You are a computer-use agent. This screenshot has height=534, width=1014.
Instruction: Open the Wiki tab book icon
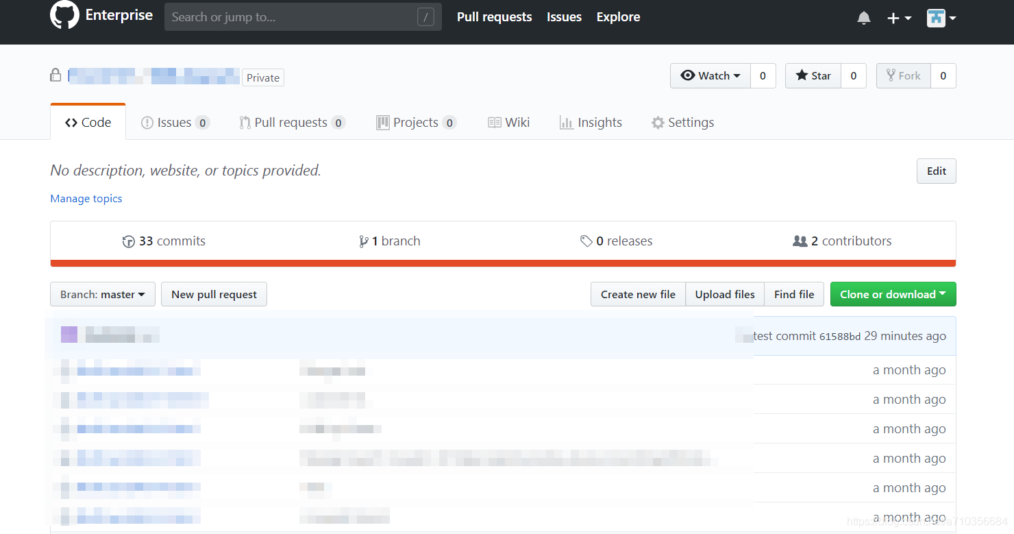[495, 121]
